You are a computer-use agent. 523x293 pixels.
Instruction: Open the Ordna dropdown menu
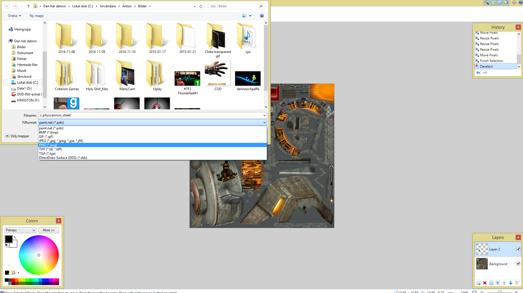[x=14, y=16]
